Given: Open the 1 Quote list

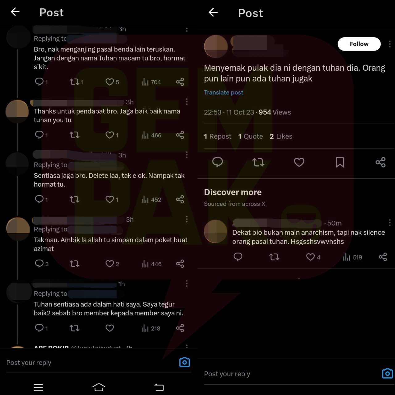Looking at the screenshot, I should pyautogui.click(x=251, y=136).
